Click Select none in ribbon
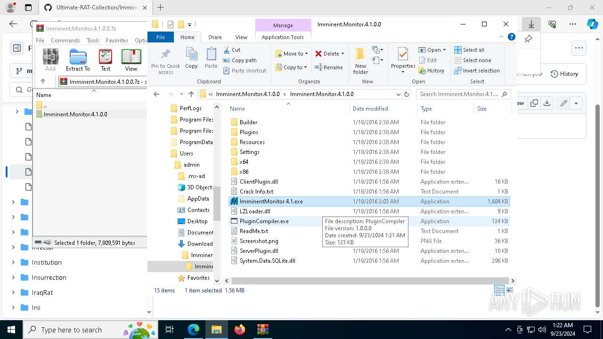The image size is (603, 339). tap(473, 60)
